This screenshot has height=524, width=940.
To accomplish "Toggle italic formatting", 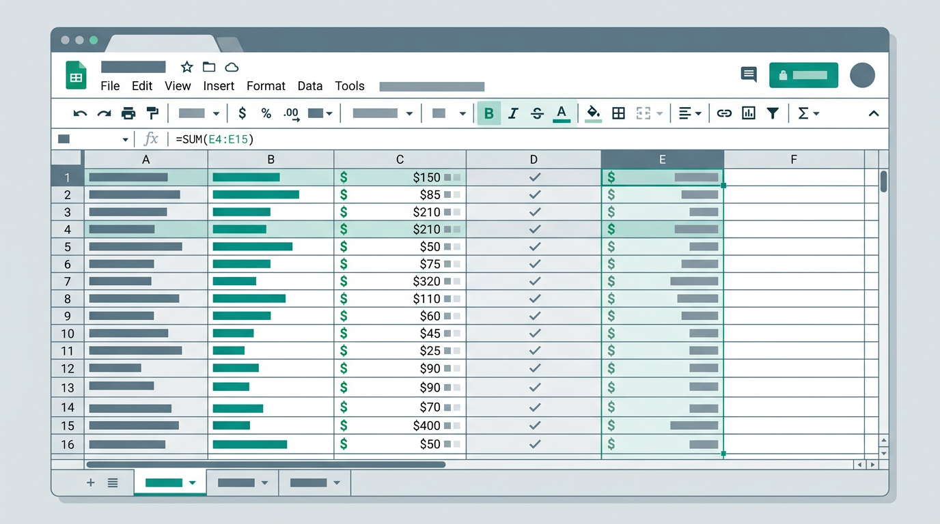I will coord(513,113).
